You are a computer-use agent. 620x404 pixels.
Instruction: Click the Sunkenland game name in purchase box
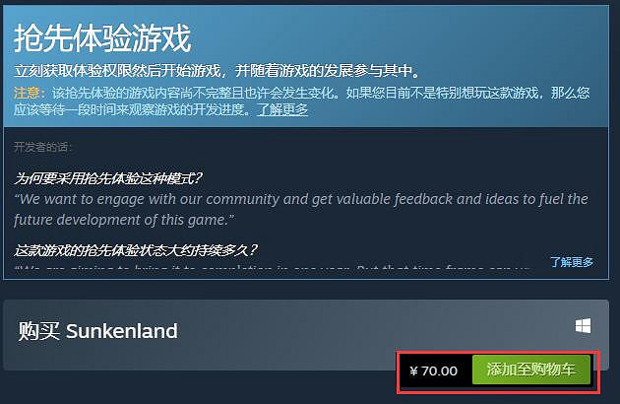122,331
